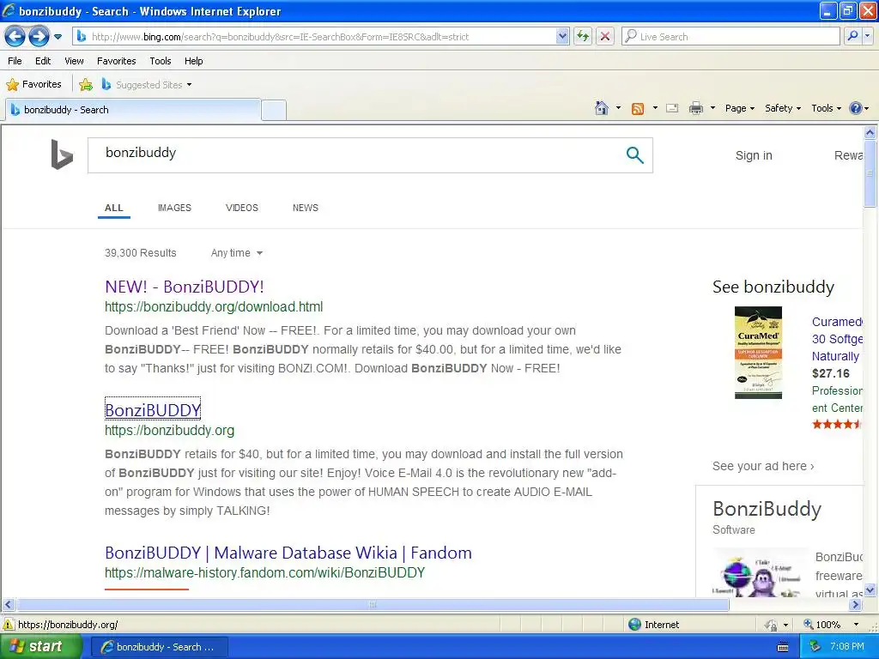Click the Curamed product ad title
Image resolution: width=879 pixels, height=659 pixels.
[x=837, y=339]
